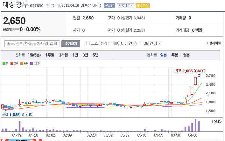
Task: Click the red 20-day moving average swatch
Action: (12, 64)
